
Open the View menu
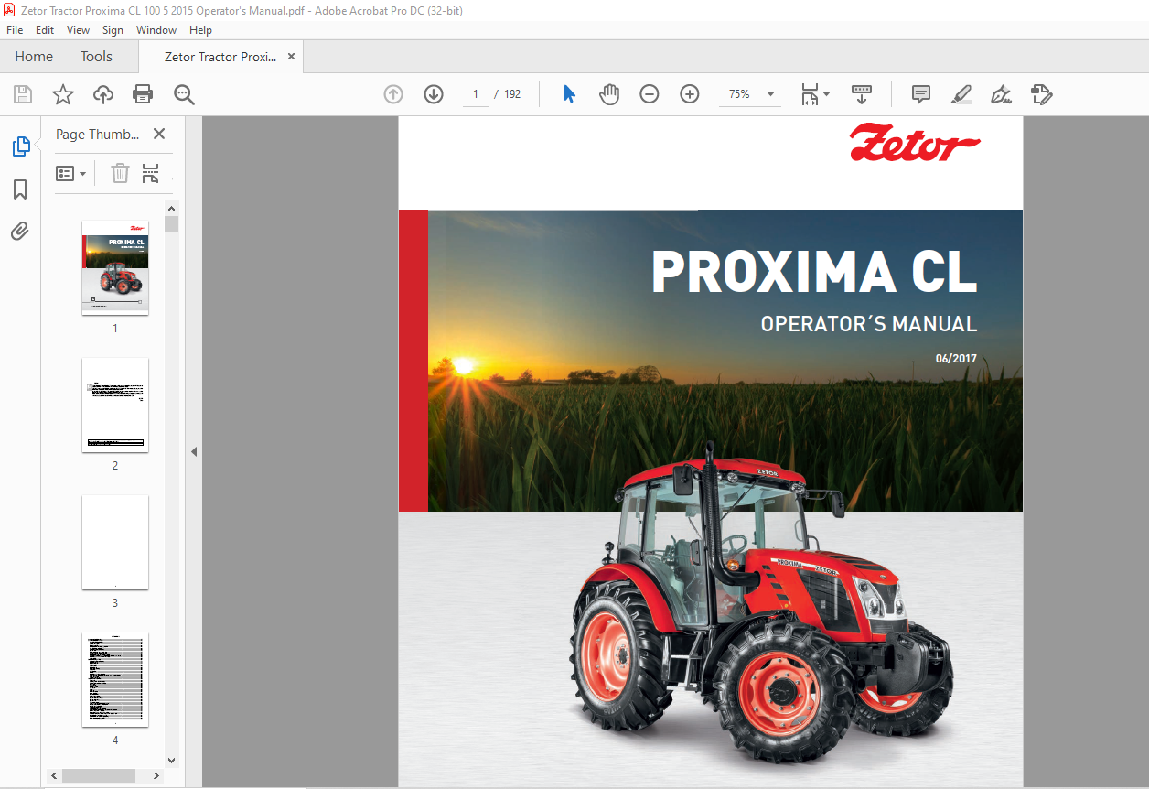[79, 30]
